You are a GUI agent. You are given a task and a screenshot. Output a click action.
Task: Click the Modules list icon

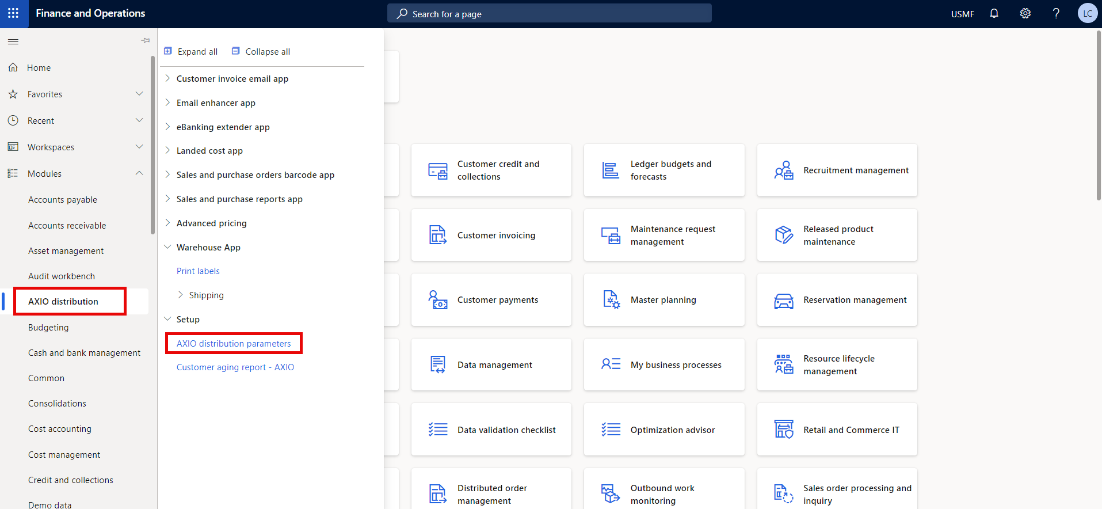coord(13,173)
